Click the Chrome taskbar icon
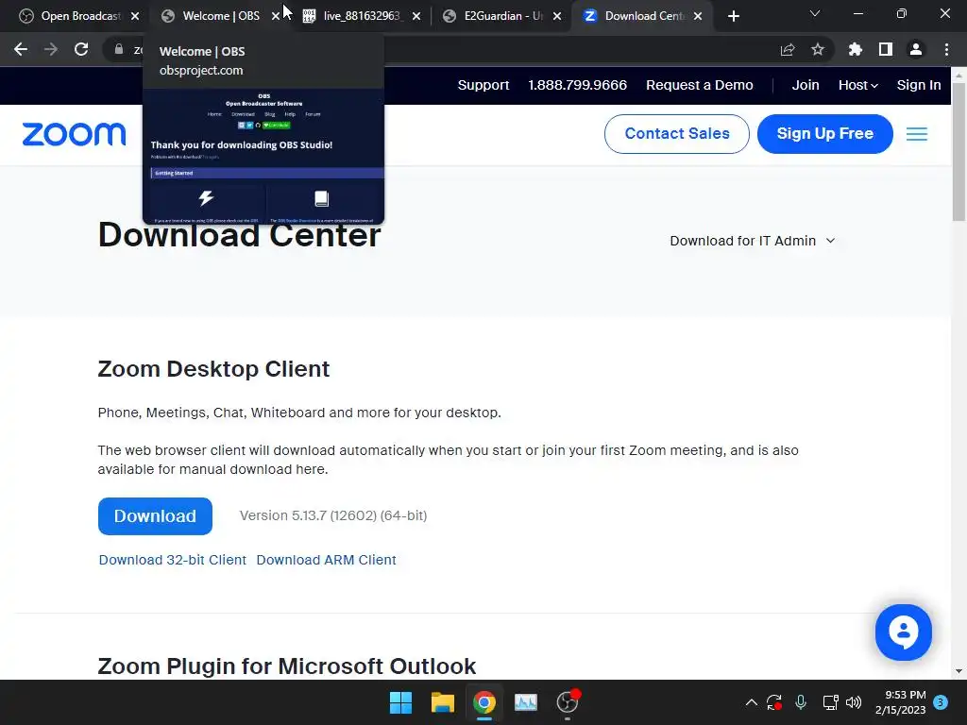 [x=484, y=702]
